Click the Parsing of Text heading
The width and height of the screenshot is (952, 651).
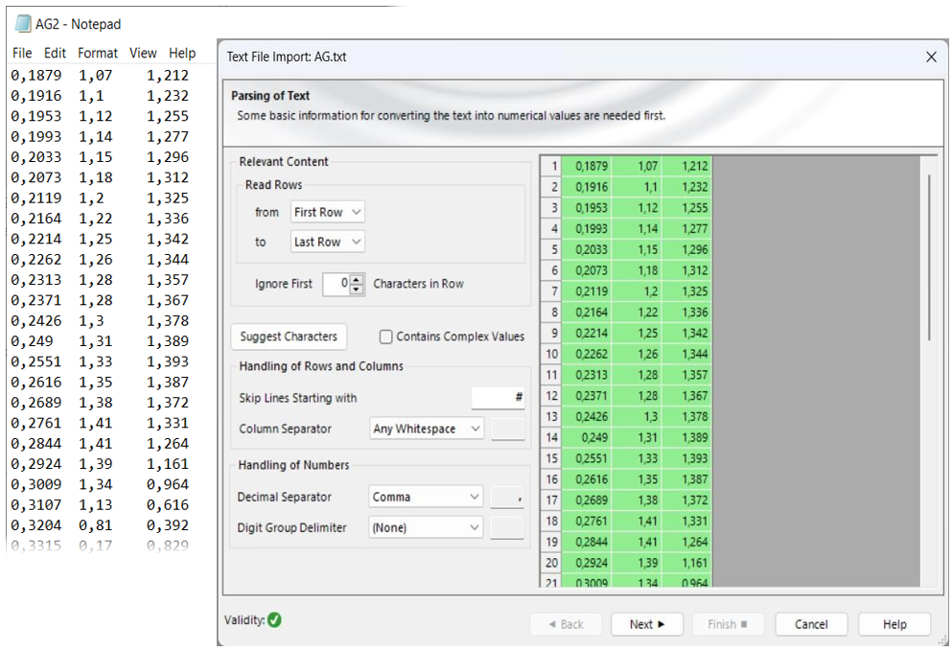(x=270, y=96)
